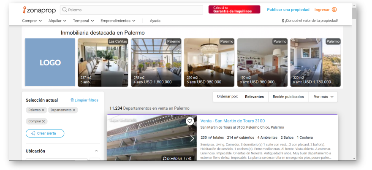This screenshot has height=170, width=372.
Task: Open the Temporal dropdown menu
Action: [x=83, y=21]
